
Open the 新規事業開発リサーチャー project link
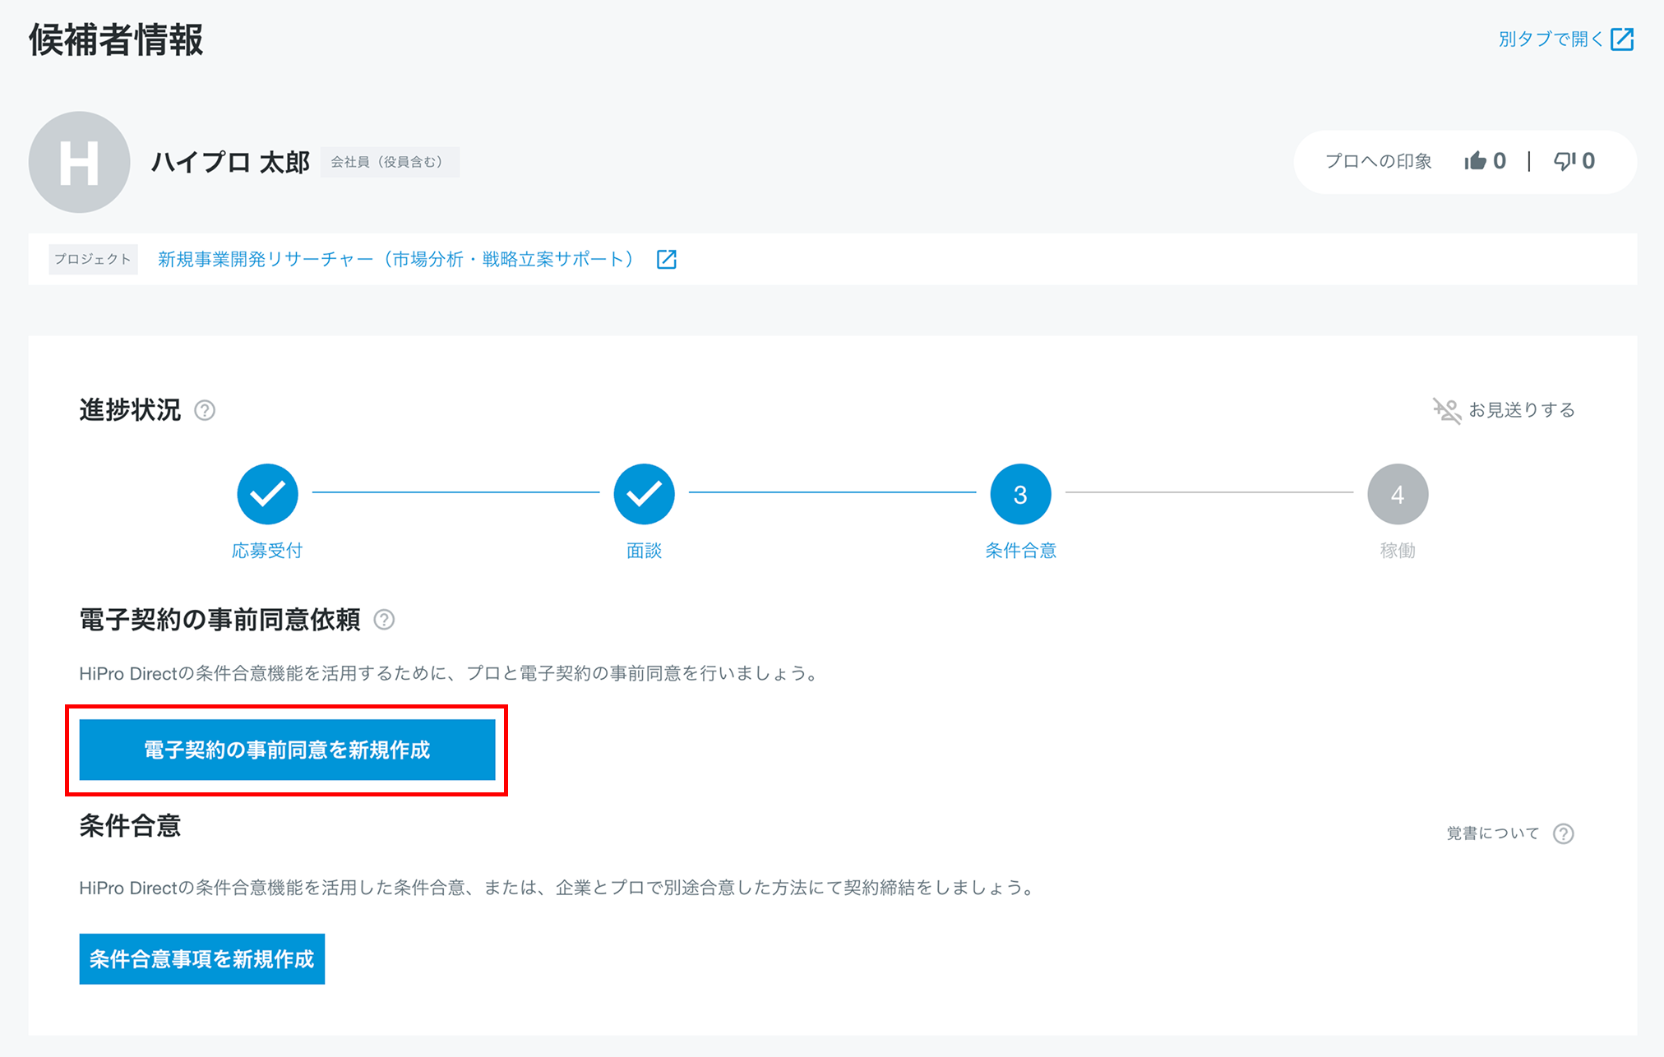(395, 260)
